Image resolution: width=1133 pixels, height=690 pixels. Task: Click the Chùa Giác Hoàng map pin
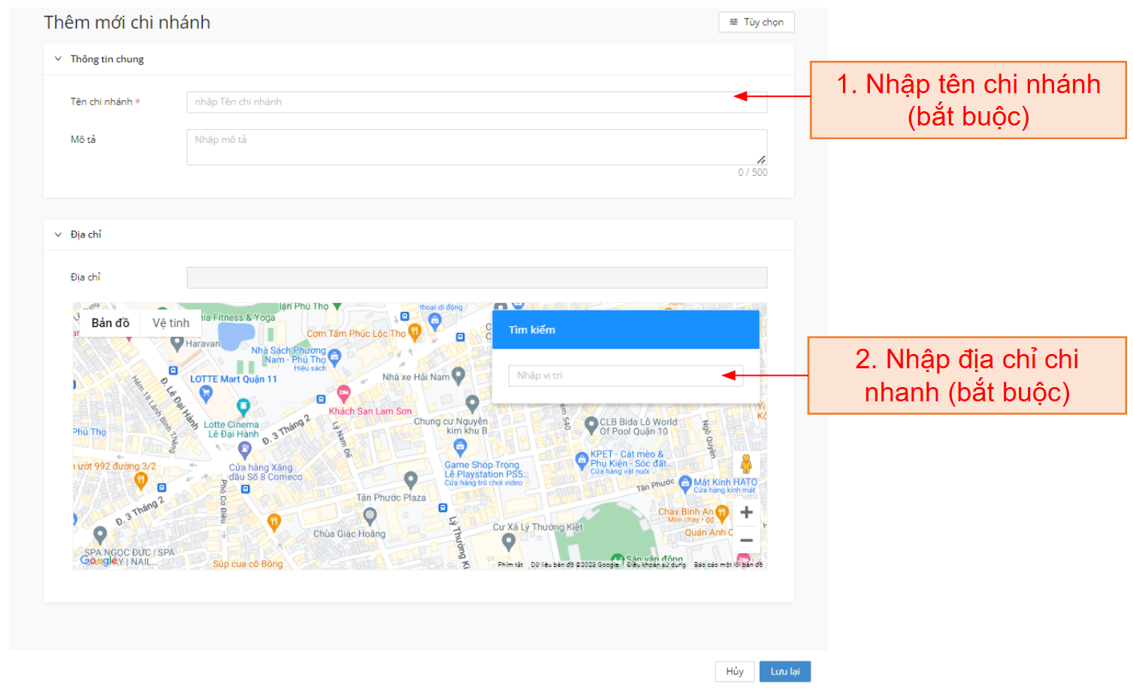click(369, 516)
